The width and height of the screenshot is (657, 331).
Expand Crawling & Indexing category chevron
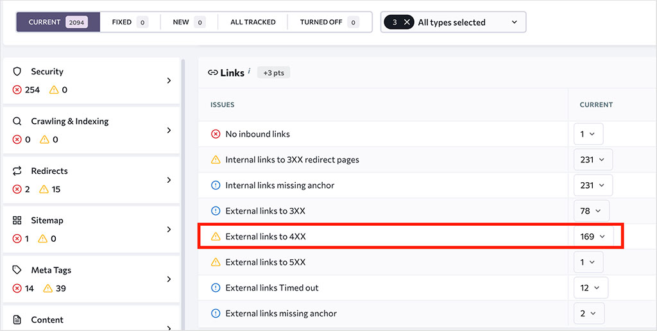[x=169, y=130]
